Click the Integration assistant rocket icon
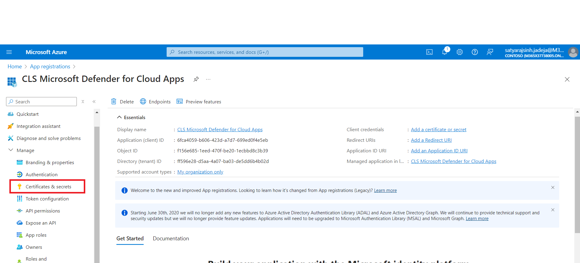The width and height of the screenshot is (580, 263). (x=11, y=126)
